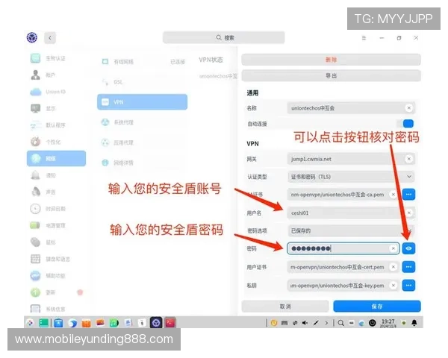Click the 取消 cancel button

[285, 307]
